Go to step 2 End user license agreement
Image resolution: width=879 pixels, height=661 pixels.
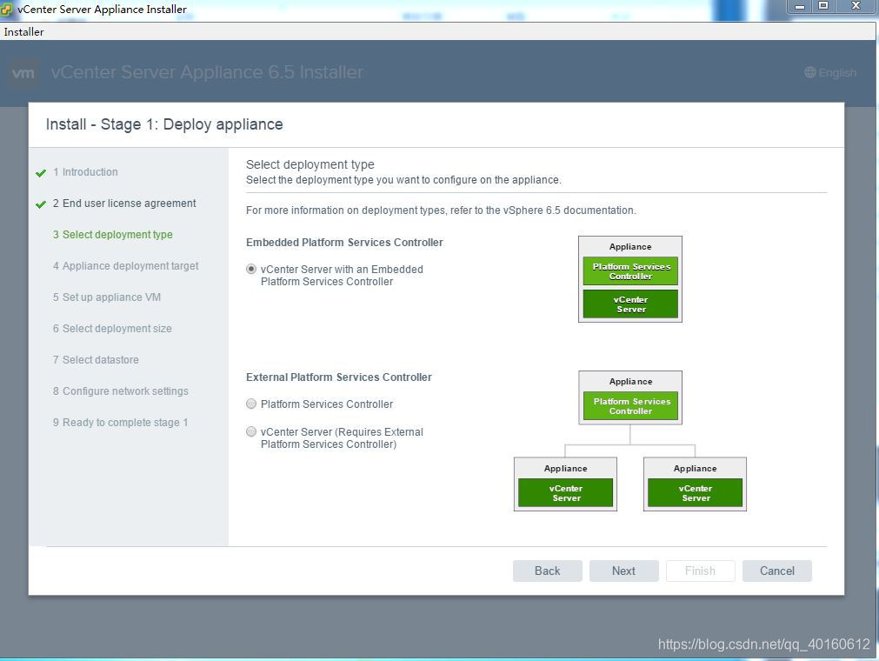pyautogui.click(x=124, y=204)
